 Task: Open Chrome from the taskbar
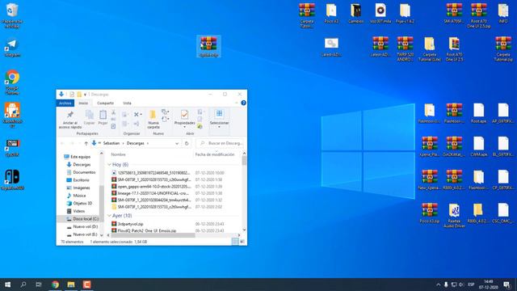pos(55,285)
